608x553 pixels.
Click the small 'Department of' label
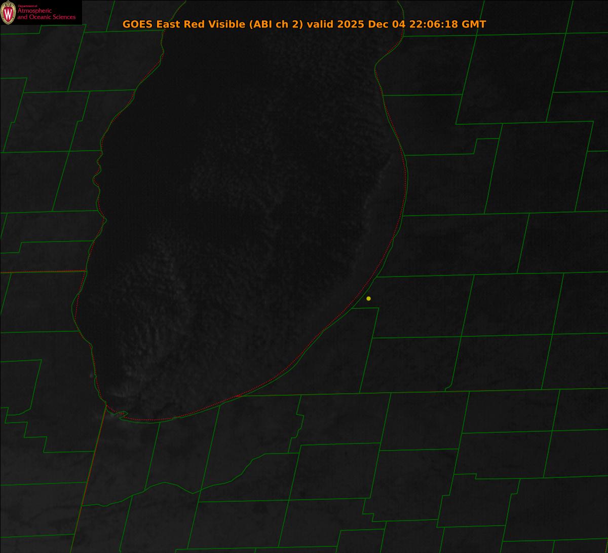click(27, 6)
